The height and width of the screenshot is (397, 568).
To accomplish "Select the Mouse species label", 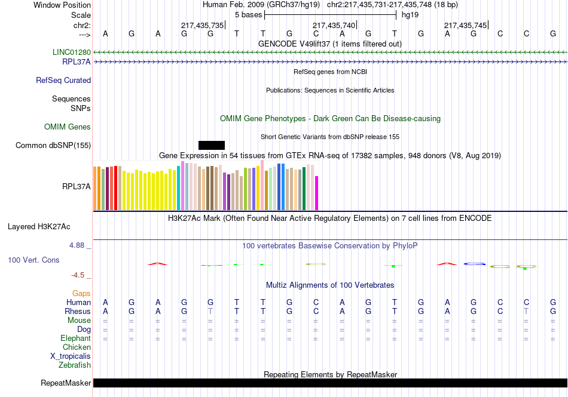I will pyautogui.click(x=80, y=321).
